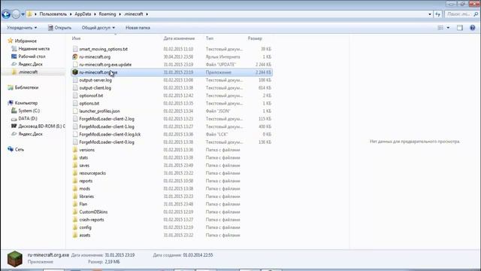The image size is (481, 271).
Task: Select the Flan folder icon
Action: (x=75, y=204)
